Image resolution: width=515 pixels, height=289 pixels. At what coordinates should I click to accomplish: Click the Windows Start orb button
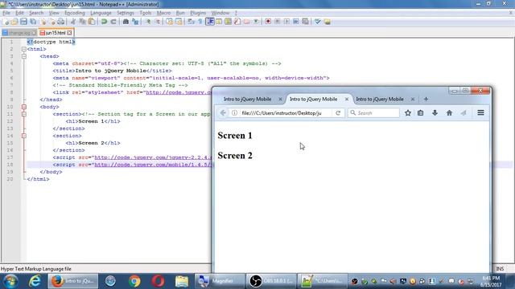click(10, 281)
